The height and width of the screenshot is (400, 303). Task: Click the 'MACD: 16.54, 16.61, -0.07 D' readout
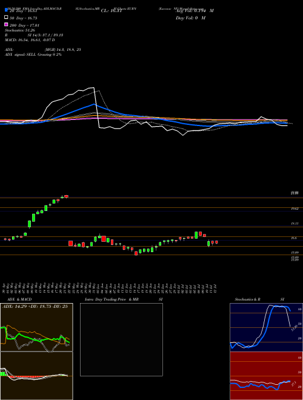click(30, 40)
